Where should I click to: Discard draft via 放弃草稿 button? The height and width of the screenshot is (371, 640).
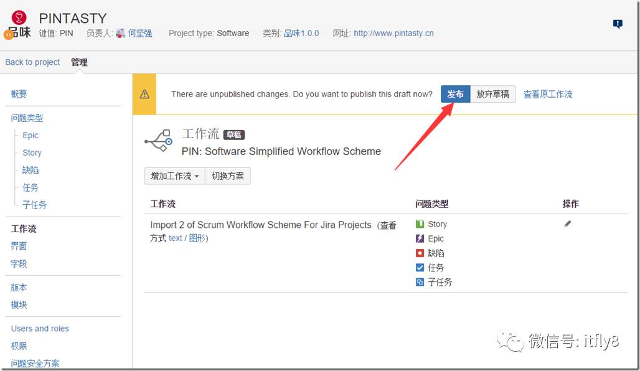(x=492, y=94)
